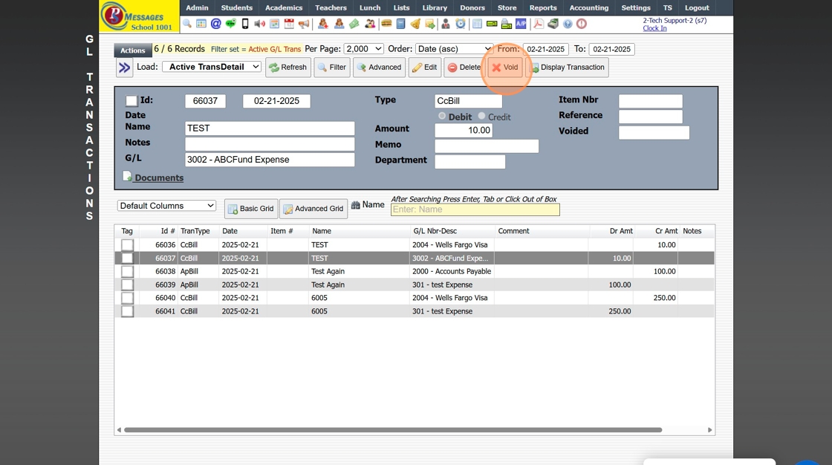Open the PDF icon in toolbar
The width and height of the screenshot is (832, 465).
coord(538,24)
